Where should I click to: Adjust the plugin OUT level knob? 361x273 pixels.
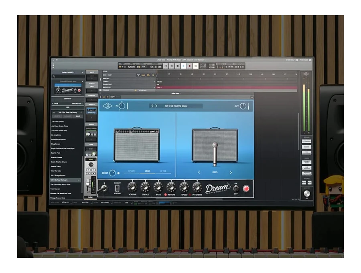pyautogui.click(x=243, y=106)
